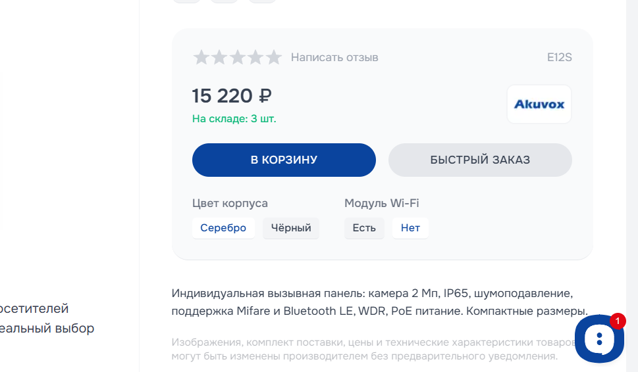This screenshot has height=372, width=638.
Task: Click the vertical page scrollbar
Action: click(632, 164)
